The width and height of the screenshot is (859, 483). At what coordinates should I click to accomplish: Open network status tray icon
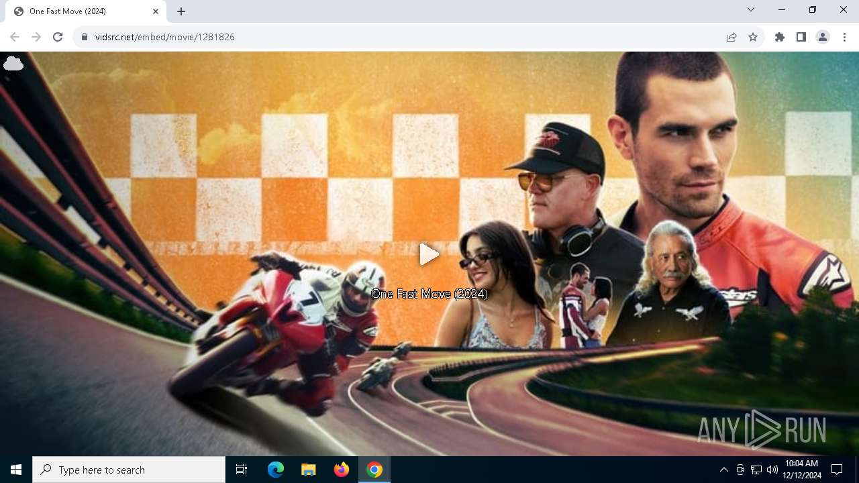(x=756, y=470)
